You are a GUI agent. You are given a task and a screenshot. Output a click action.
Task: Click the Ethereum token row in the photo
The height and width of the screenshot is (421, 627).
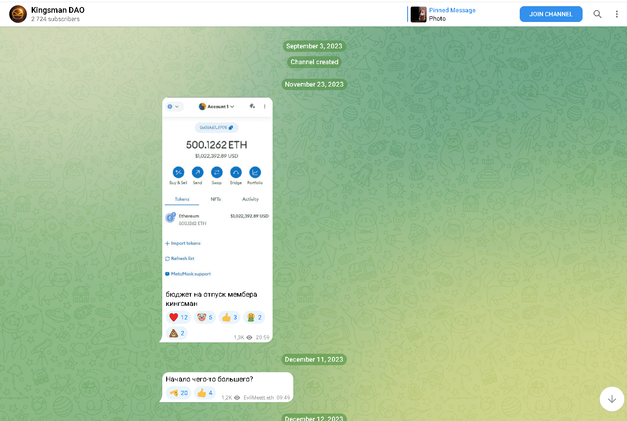tap(217, 219)
